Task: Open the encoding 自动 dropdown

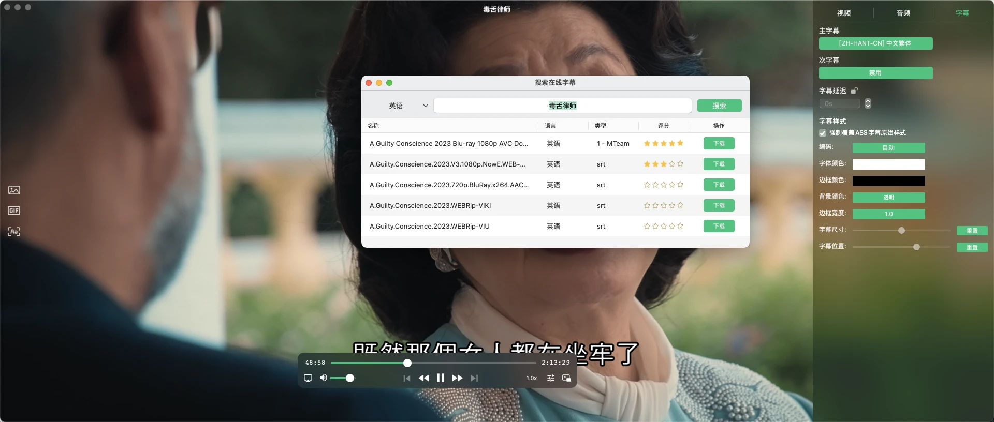Action: [x=889, y=148]
